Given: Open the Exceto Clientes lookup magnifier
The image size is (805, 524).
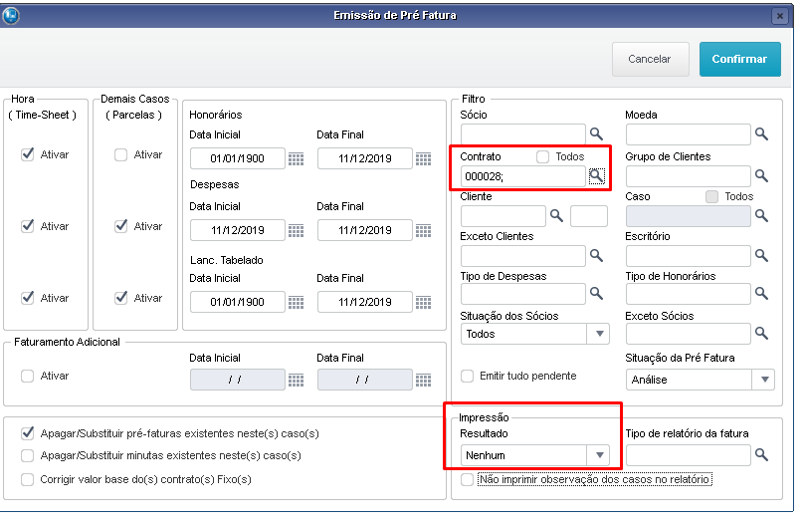Looking at the screenshot, I should 596,256.
